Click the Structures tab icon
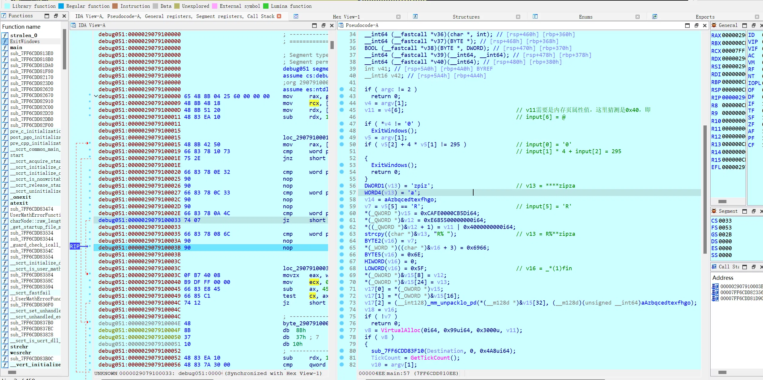This screenshot has height=380, width=763. click(415, 16)
